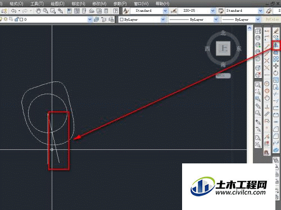Open the Dimension Style manager icon
This screenshot has width=281, height=210.
[x=174, y=11]
